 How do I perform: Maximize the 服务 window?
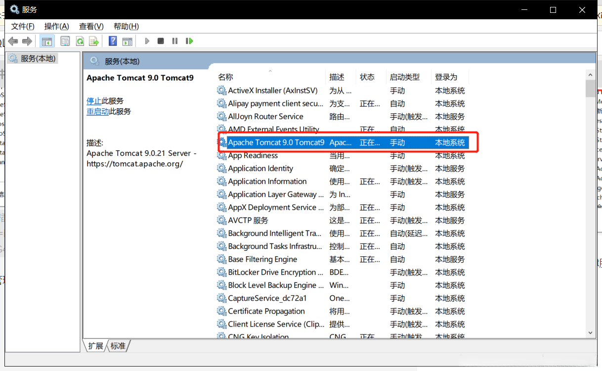pyautogui.click(x=553, y=9)
